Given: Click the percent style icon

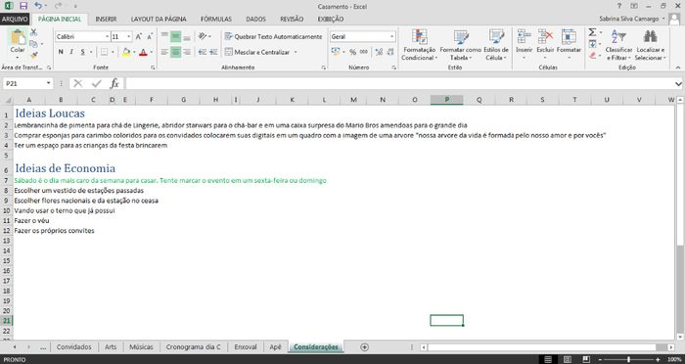Looking at the screenshot, I should point(352,52).
